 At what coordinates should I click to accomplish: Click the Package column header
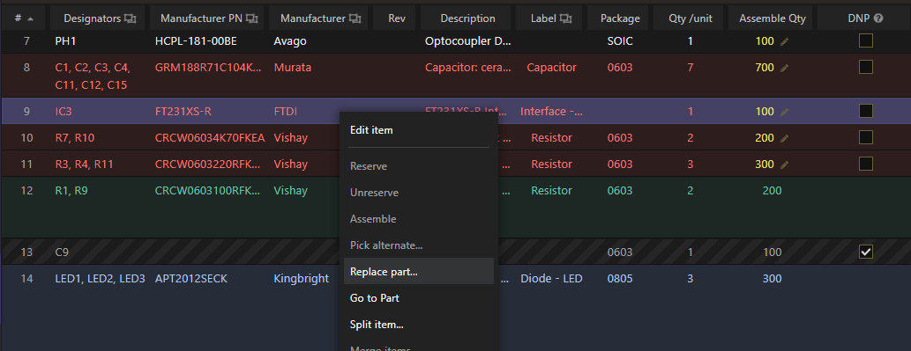pyautogui.click(x=621, y=18)
